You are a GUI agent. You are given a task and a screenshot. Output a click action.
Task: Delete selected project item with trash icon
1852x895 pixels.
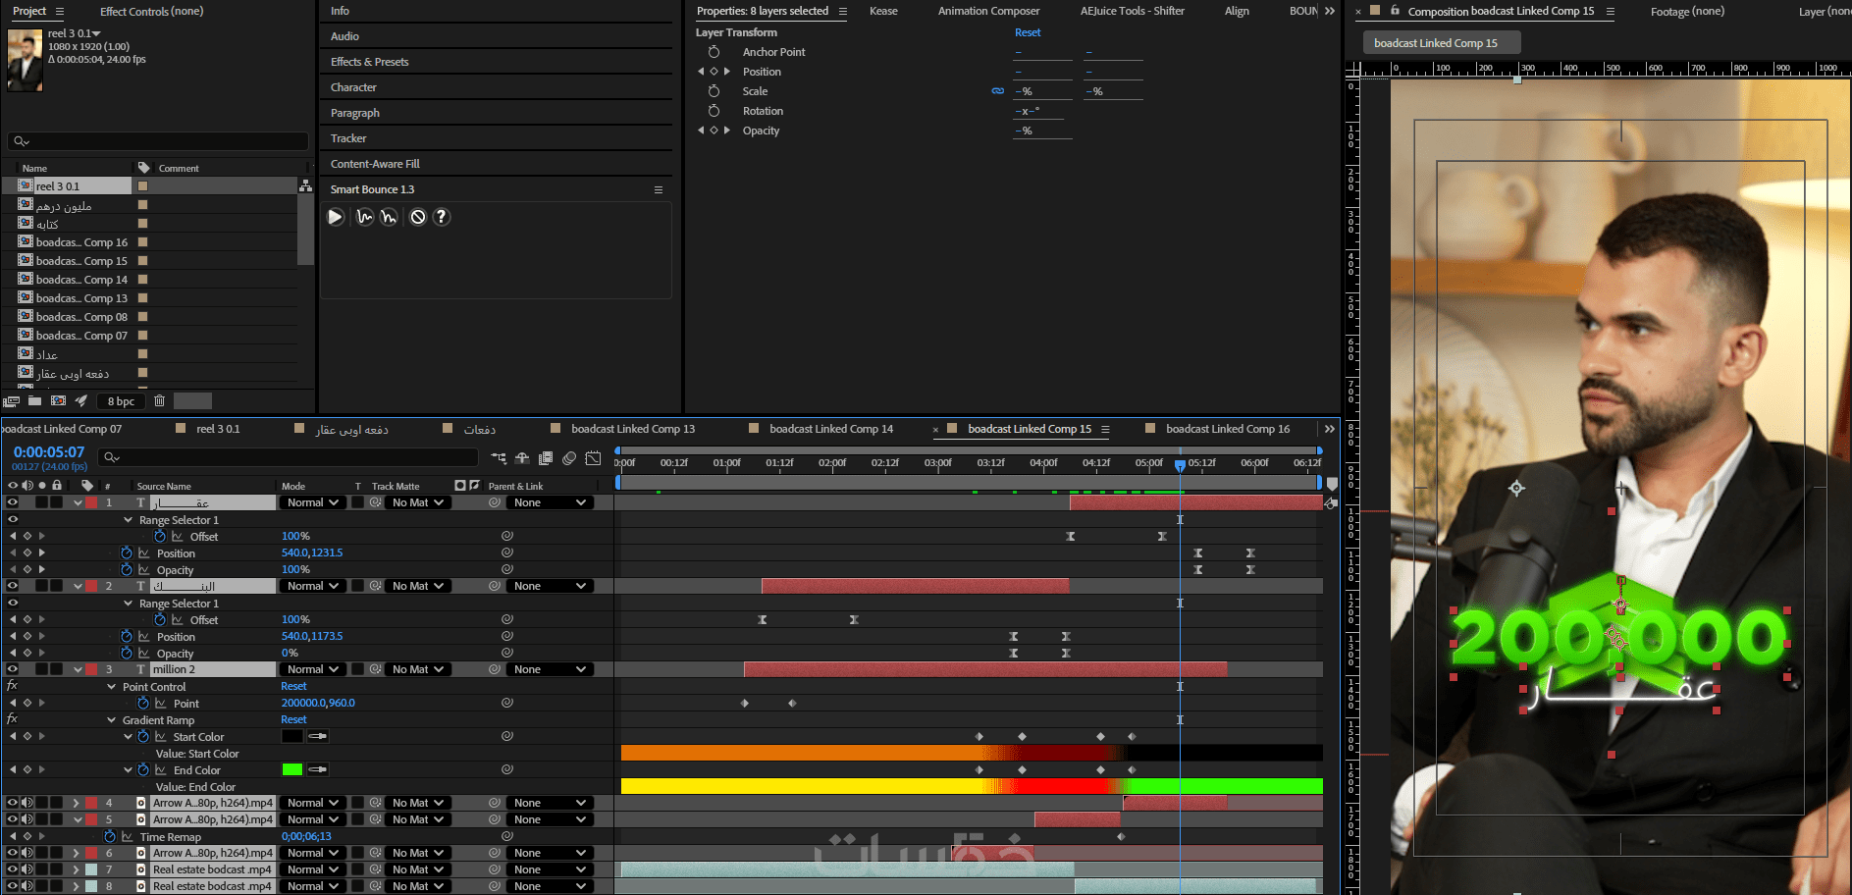pos(159,400)
